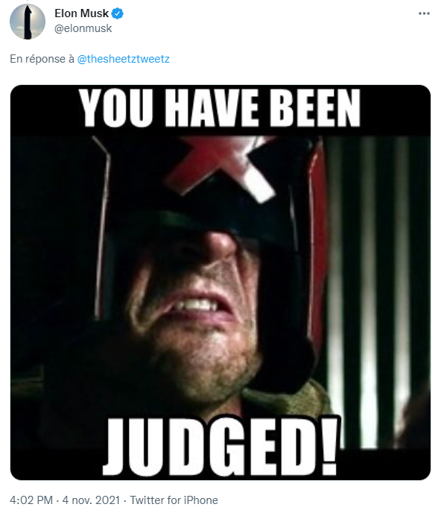Open the rocket profile avatar

click(28, 22)
